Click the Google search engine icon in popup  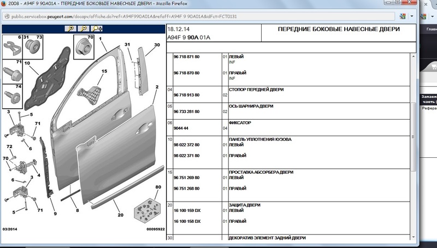coord(403,16)
